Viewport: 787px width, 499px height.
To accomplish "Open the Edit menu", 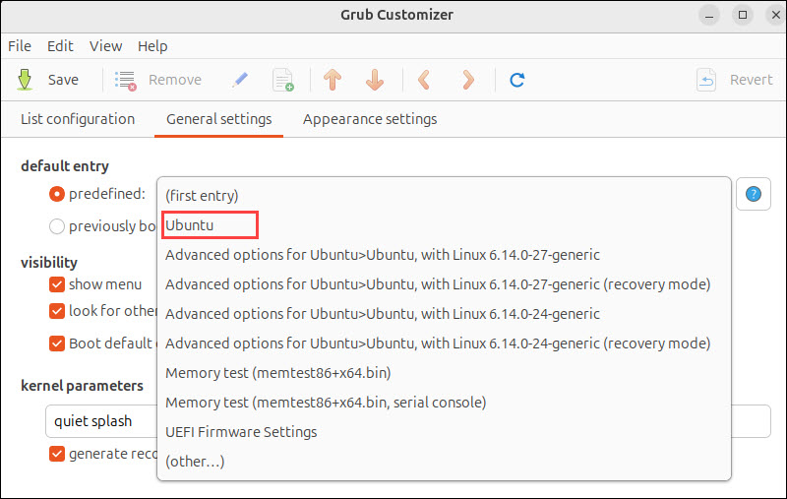I will click(x=60, y=46).
